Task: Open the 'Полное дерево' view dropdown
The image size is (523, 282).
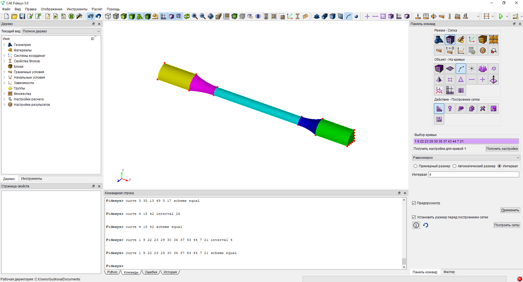Action: (x=61, y=31)
